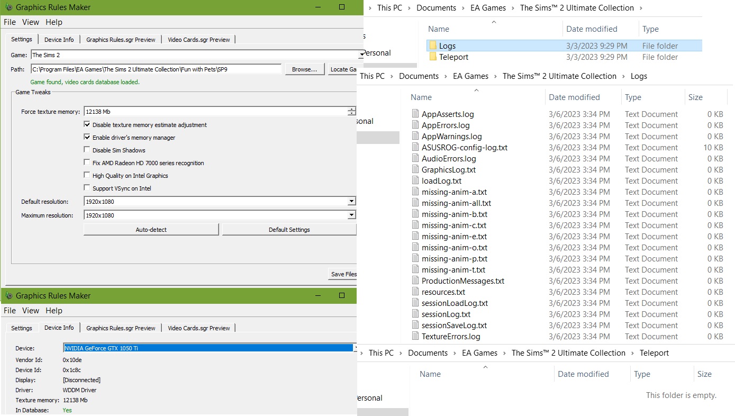Check Fix AMD Radeon HD 7000 series recognition

(87, 163)
